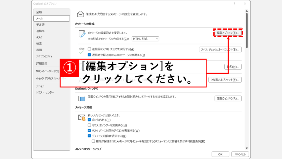Click the envelope with bell notification icon
This screenshot has height=159, width=282.
click(82, 118)
